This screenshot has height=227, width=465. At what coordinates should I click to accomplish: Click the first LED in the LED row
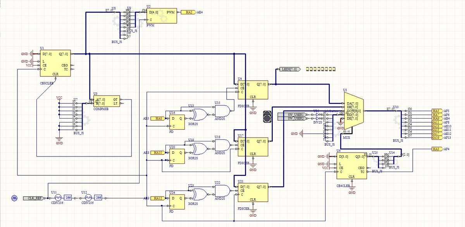tap(308, 69)
